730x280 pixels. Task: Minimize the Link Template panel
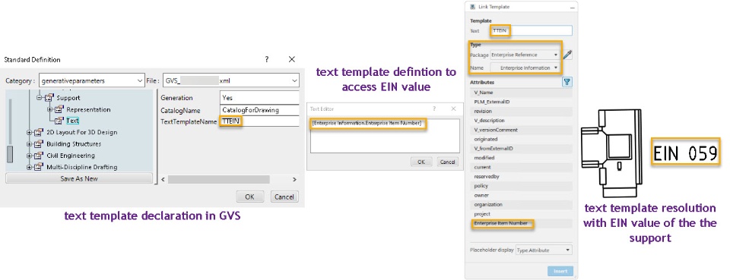572,8
